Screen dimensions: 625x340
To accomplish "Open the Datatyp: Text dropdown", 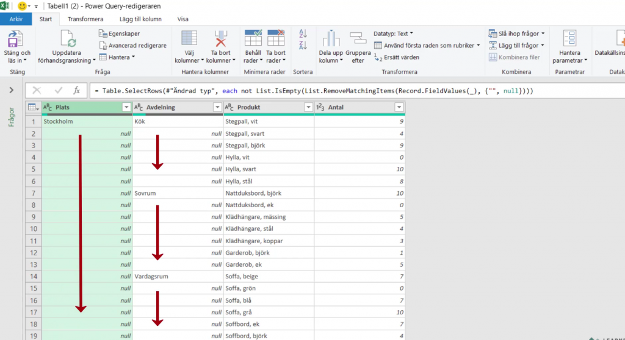I will pyautogui.click(x=394, y=34).
